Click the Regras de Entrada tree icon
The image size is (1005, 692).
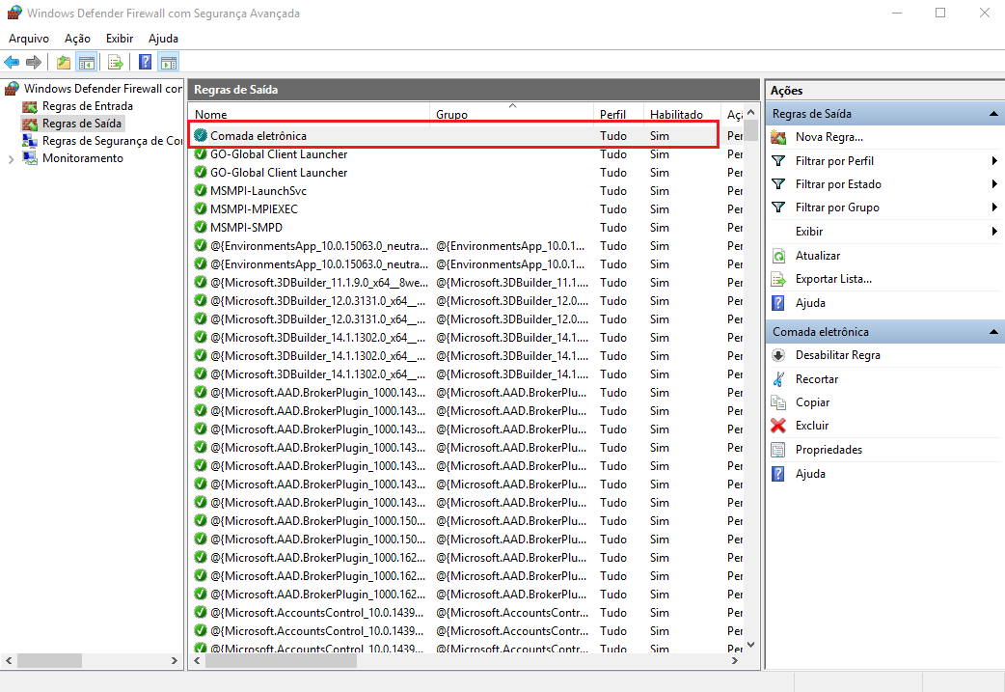[30, 106]
